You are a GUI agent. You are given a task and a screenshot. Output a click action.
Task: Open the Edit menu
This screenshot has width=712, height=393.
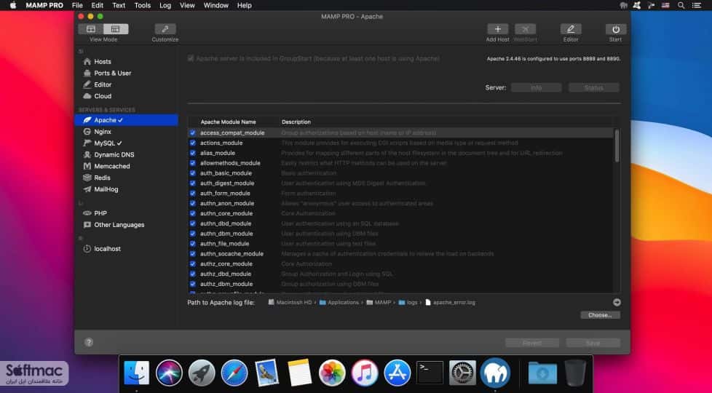click(97, 5)
